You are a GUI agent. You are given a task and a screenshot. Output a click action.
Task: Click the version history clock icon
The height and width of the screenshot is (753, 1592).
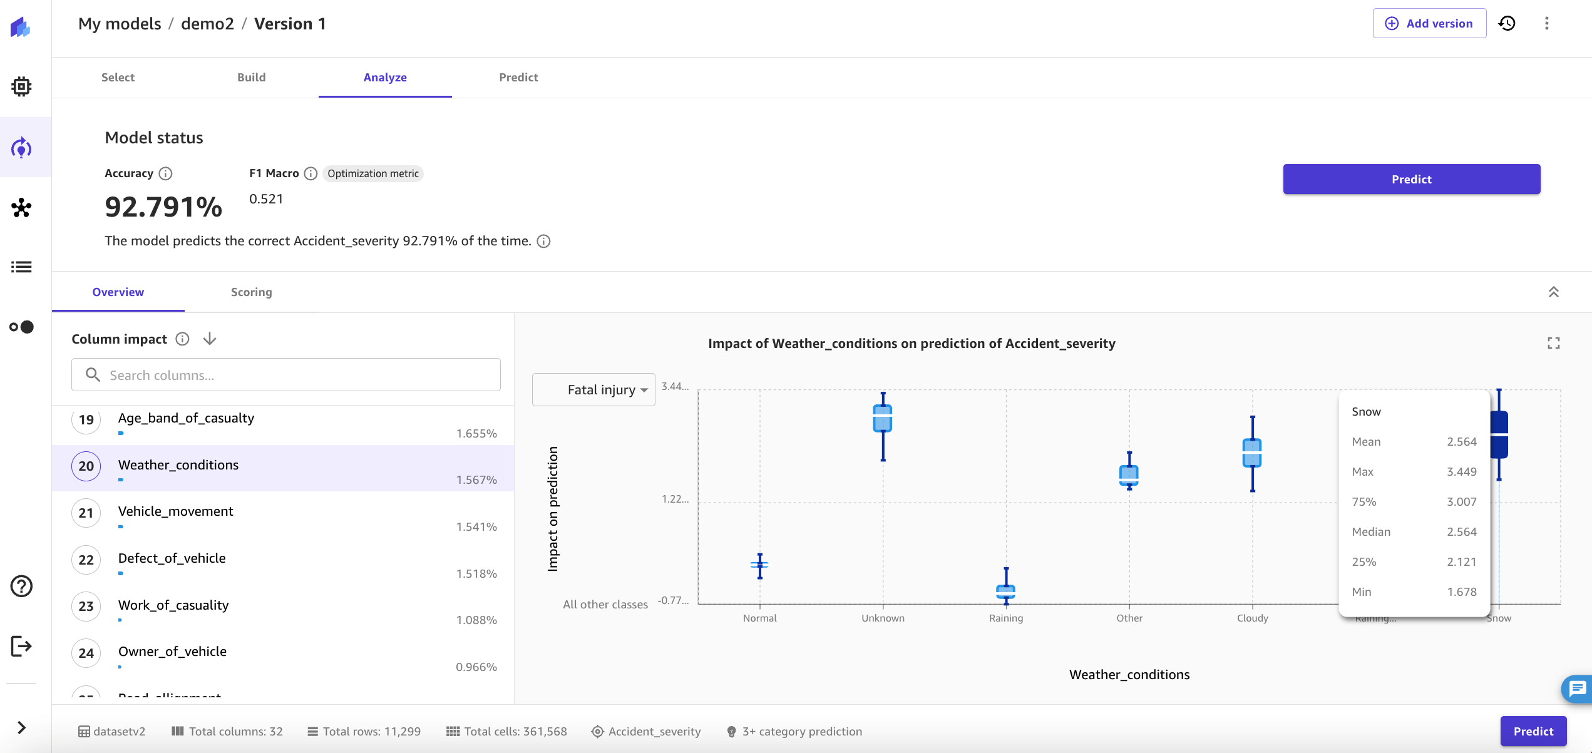(x=1506, y=23)
